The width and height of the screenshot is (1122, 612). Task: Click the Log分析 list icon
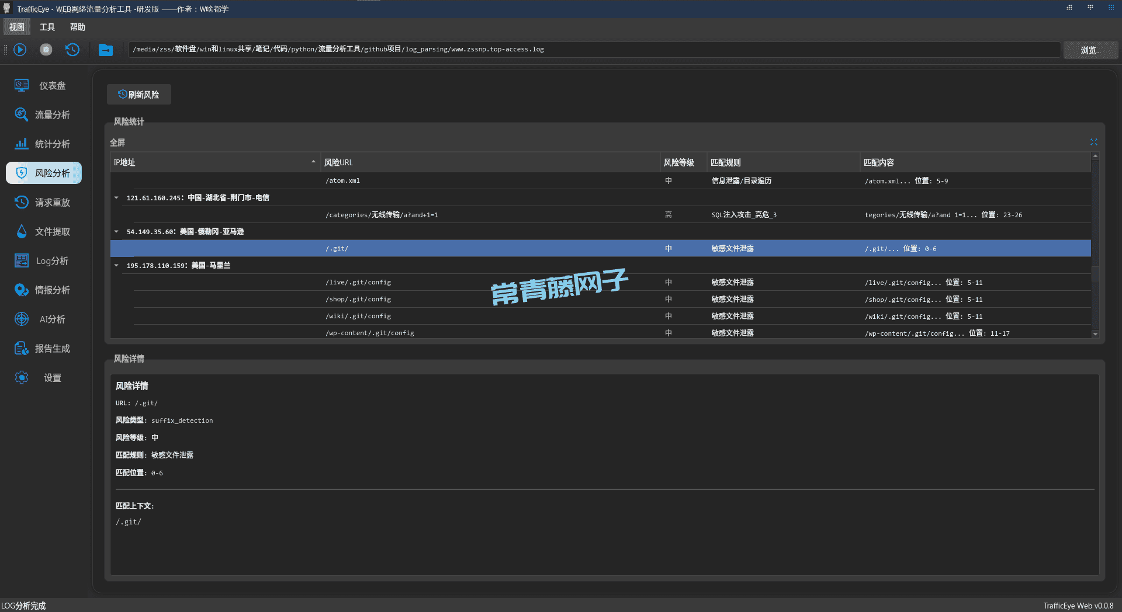(22, 260)
